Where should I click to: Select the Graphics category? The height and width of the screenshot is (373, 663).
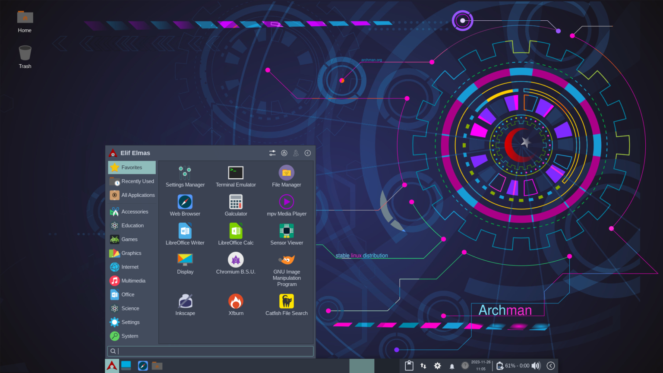click(x=130, y=253)
